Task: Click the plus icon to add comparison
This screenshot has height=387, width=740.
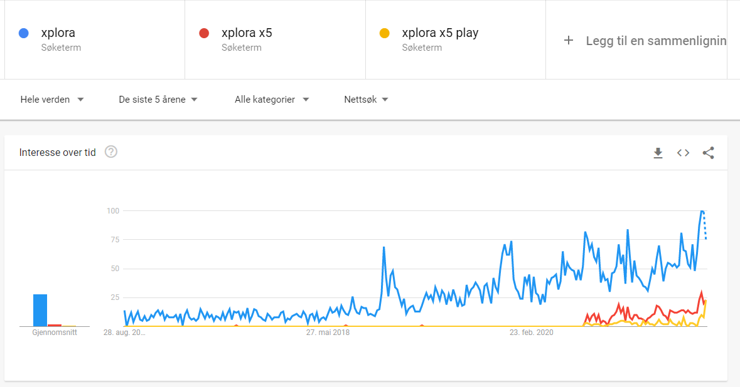Action: point(569,41)
